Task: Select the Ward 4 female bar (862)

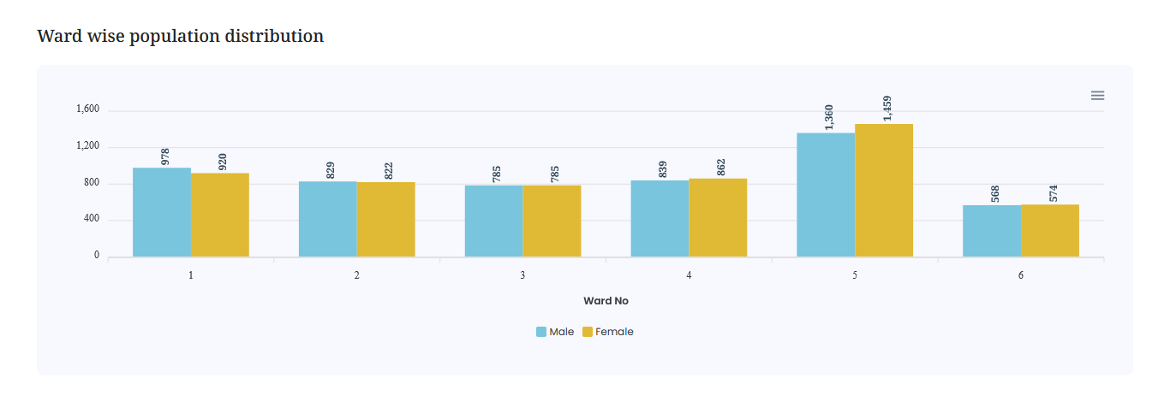Action: (718, 217)
